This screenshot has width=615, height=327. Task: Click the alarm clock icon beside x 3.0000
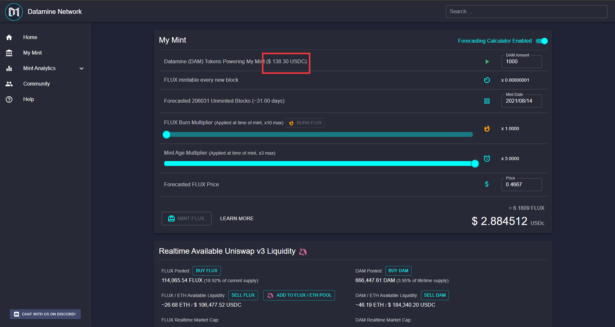point(487,158)
